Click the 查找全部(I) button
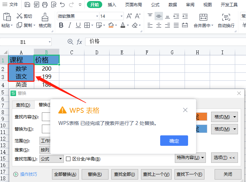Image resolution: width=246 pixels, height=182 pixels. 125,174
